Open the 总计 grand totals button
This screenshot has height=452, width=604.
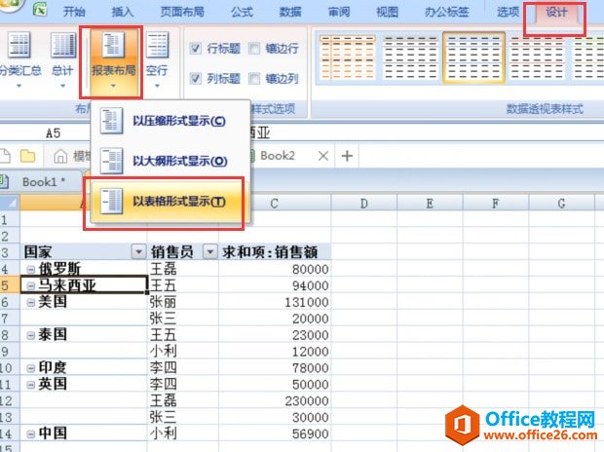click(62, 59)
